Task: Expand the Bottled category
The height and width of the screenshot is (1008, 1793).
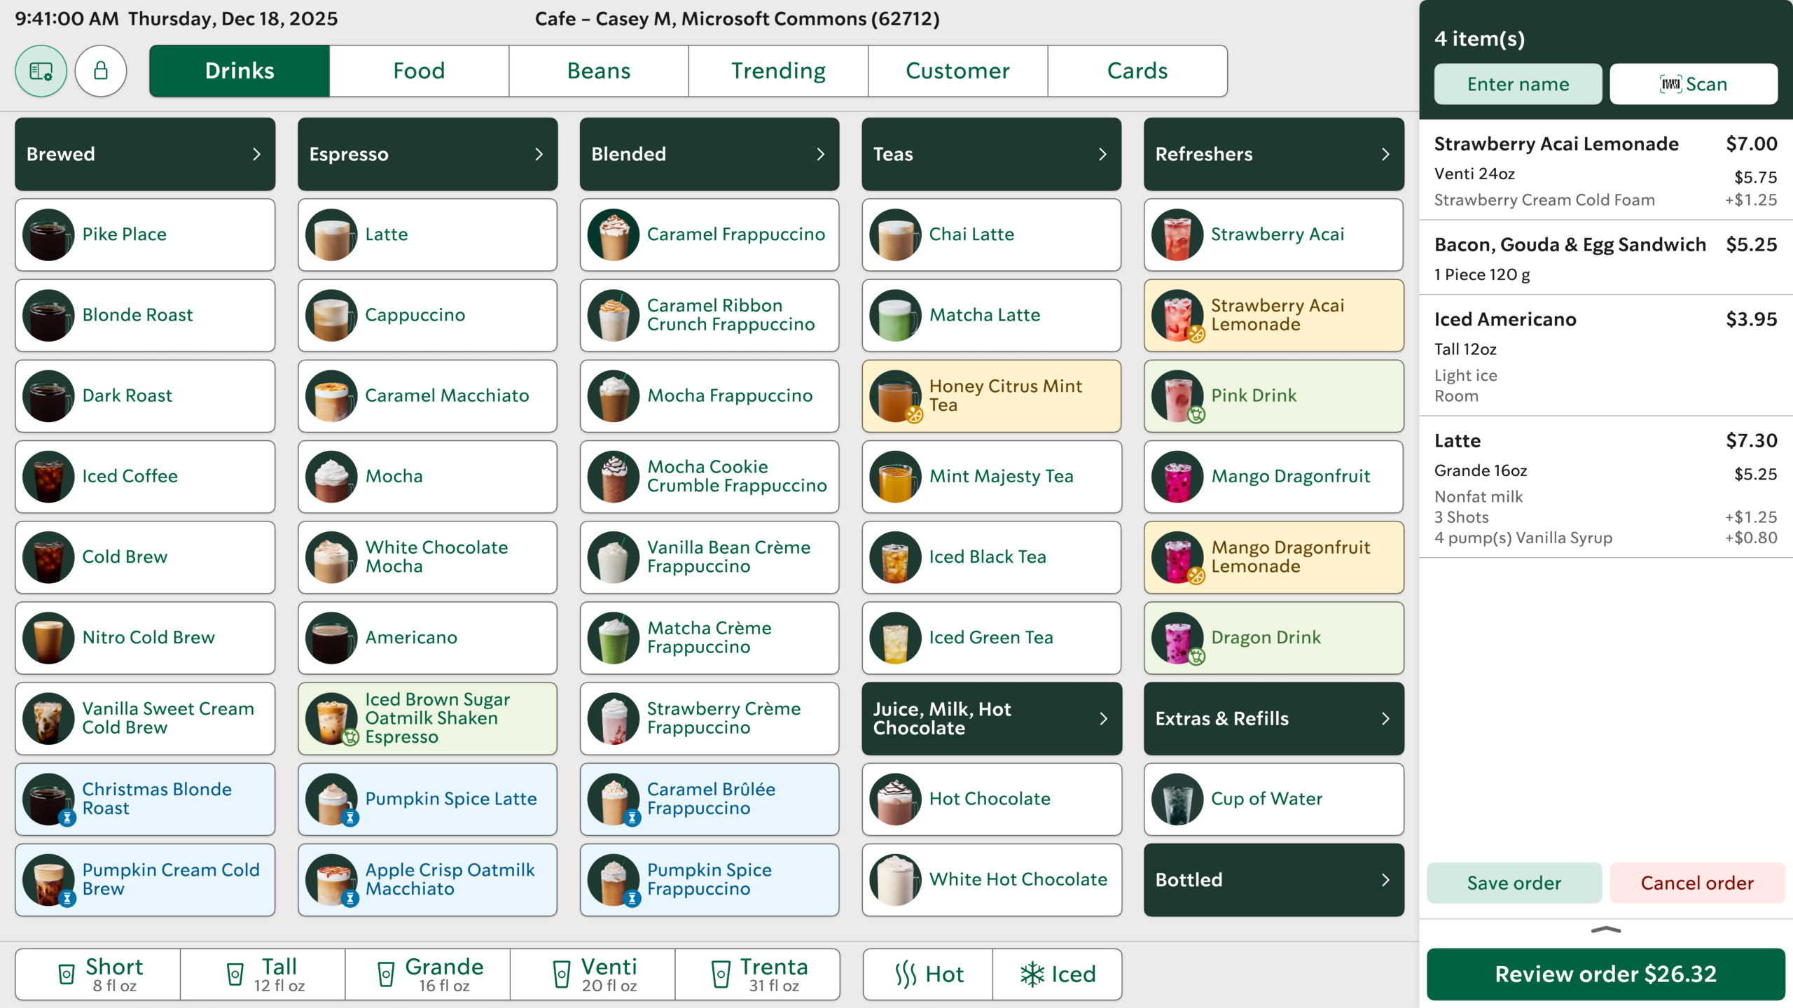Action: 1274,880
